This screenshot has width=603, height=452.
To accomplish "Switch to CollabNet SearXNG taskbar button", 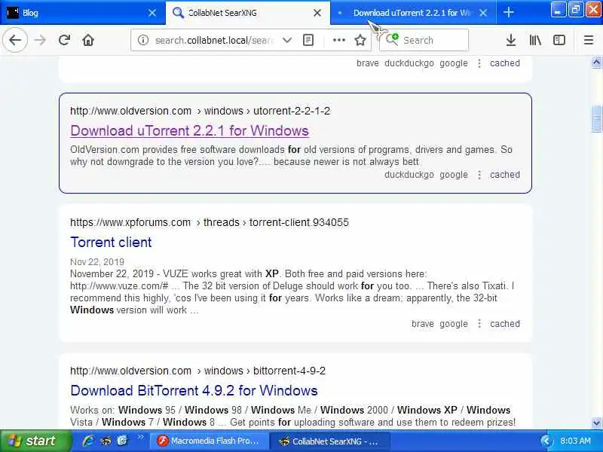I will pos(329,441).
